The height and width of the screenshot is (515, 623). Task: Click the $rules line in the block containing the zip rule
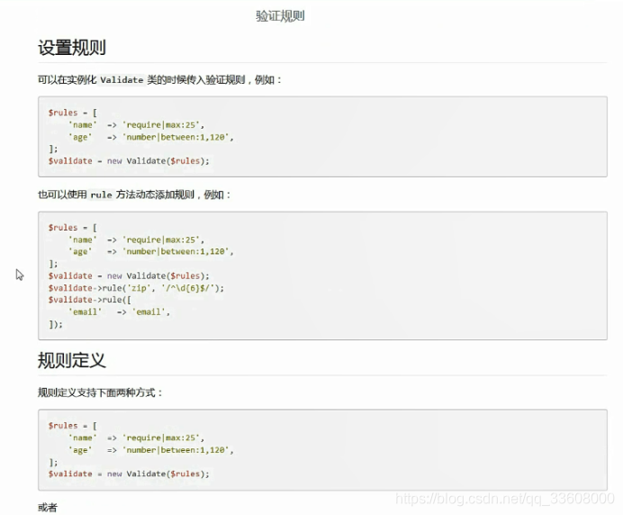point(73,227)
